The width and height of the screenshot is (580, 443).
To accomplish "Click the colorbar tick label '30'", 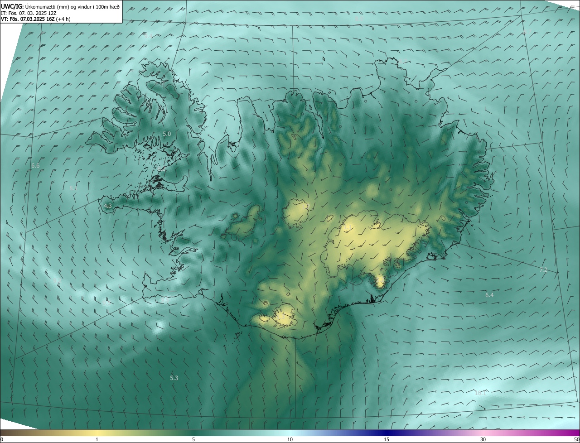I will point(483,439).
